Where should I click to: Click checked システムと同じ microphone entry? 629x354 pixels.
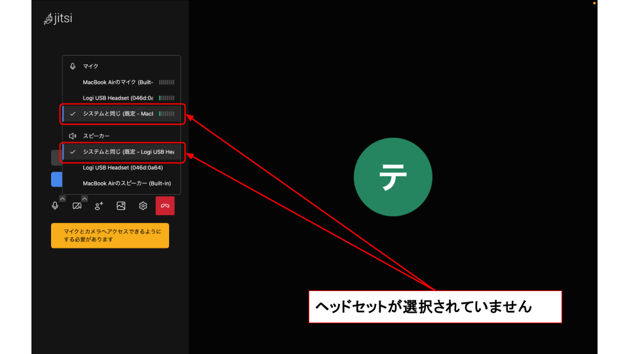(118, 113)
